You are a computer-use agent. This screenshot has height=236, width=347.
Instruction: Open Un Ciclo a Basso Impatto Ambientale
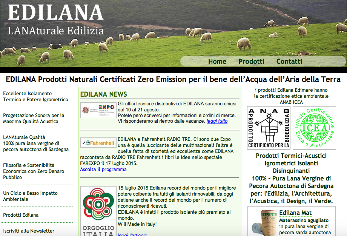point(30,196)
